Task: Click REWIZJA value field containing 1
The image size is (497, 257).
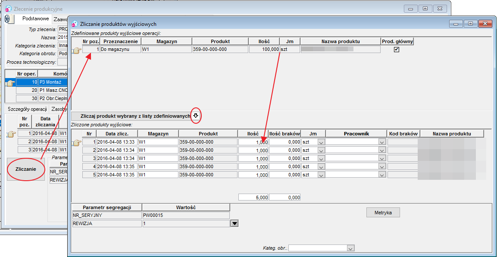Action: pos(186,224)
